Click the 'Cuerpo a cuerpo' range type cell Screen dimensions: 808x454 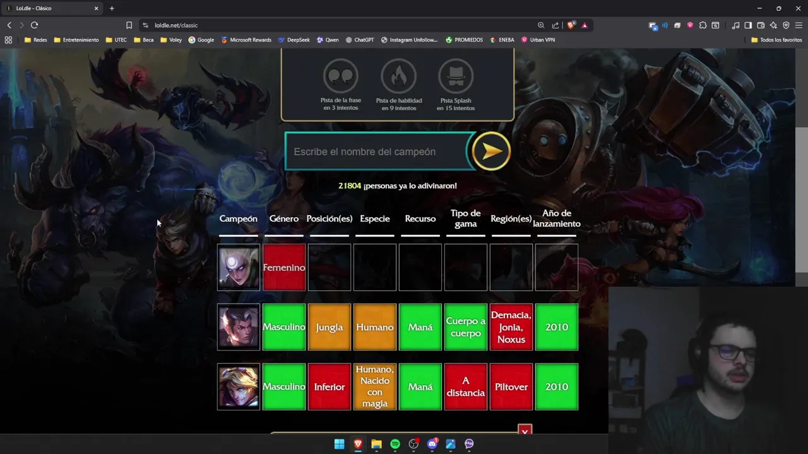(466, 327)
